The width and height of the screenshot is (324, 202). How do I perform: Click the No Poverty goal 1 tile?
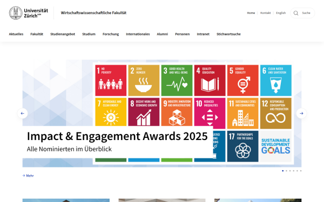point(111,80)
